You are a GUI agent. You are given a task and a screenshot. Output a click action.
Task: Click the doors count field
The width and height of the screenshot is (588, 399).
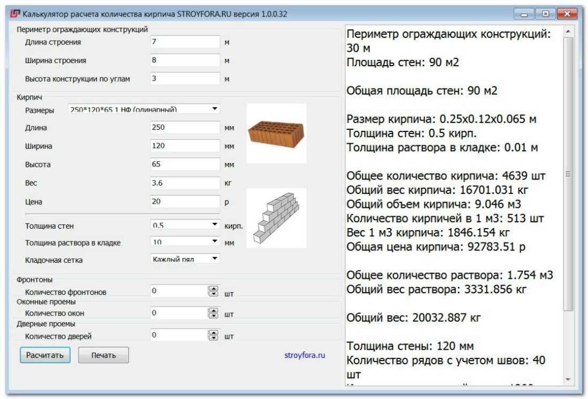(179, 335)
